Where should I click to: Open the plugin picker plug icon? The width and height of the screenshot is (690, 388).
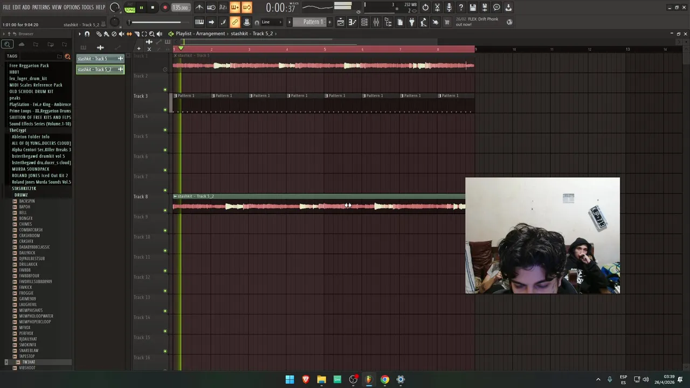pyautogui.click(x=412, y=22)
